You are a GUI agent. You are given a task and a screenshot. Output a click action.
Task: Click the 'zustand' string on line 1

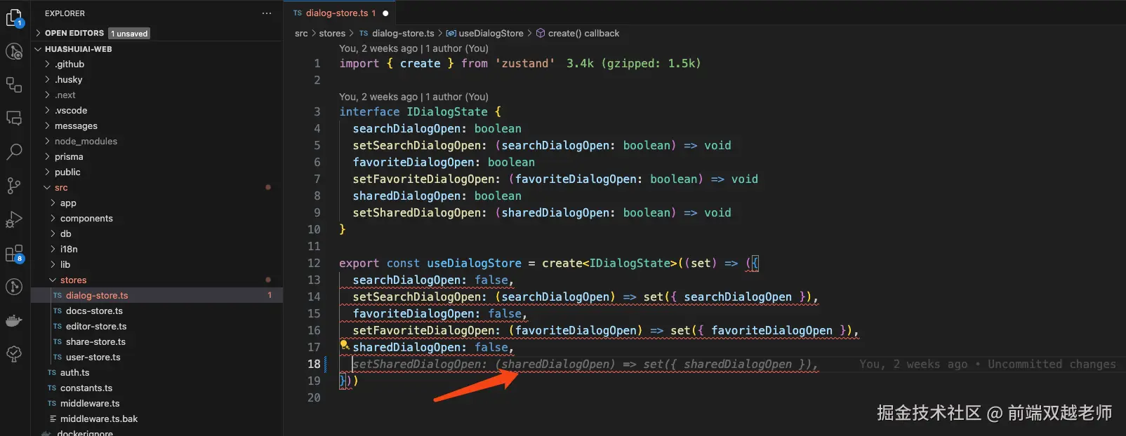(x=524, y=64)
